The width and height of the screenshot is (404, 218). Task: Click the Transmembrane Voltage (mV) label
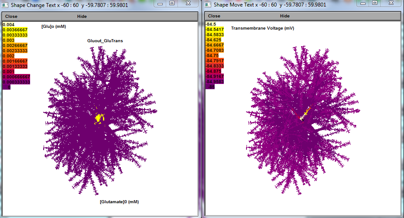click(262, 28)
